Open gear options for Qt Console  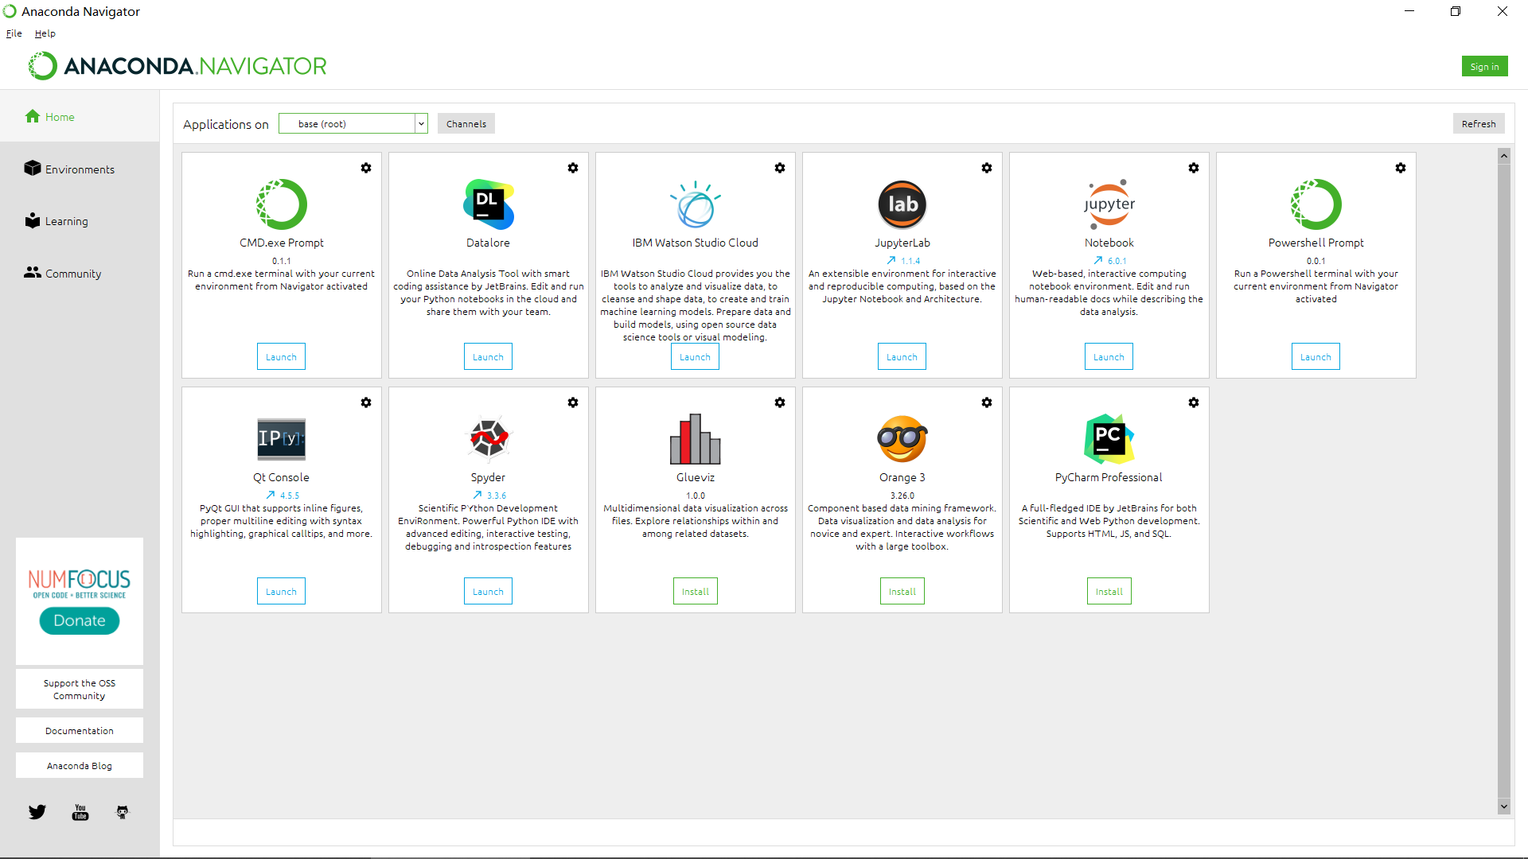tap(366, 402)
